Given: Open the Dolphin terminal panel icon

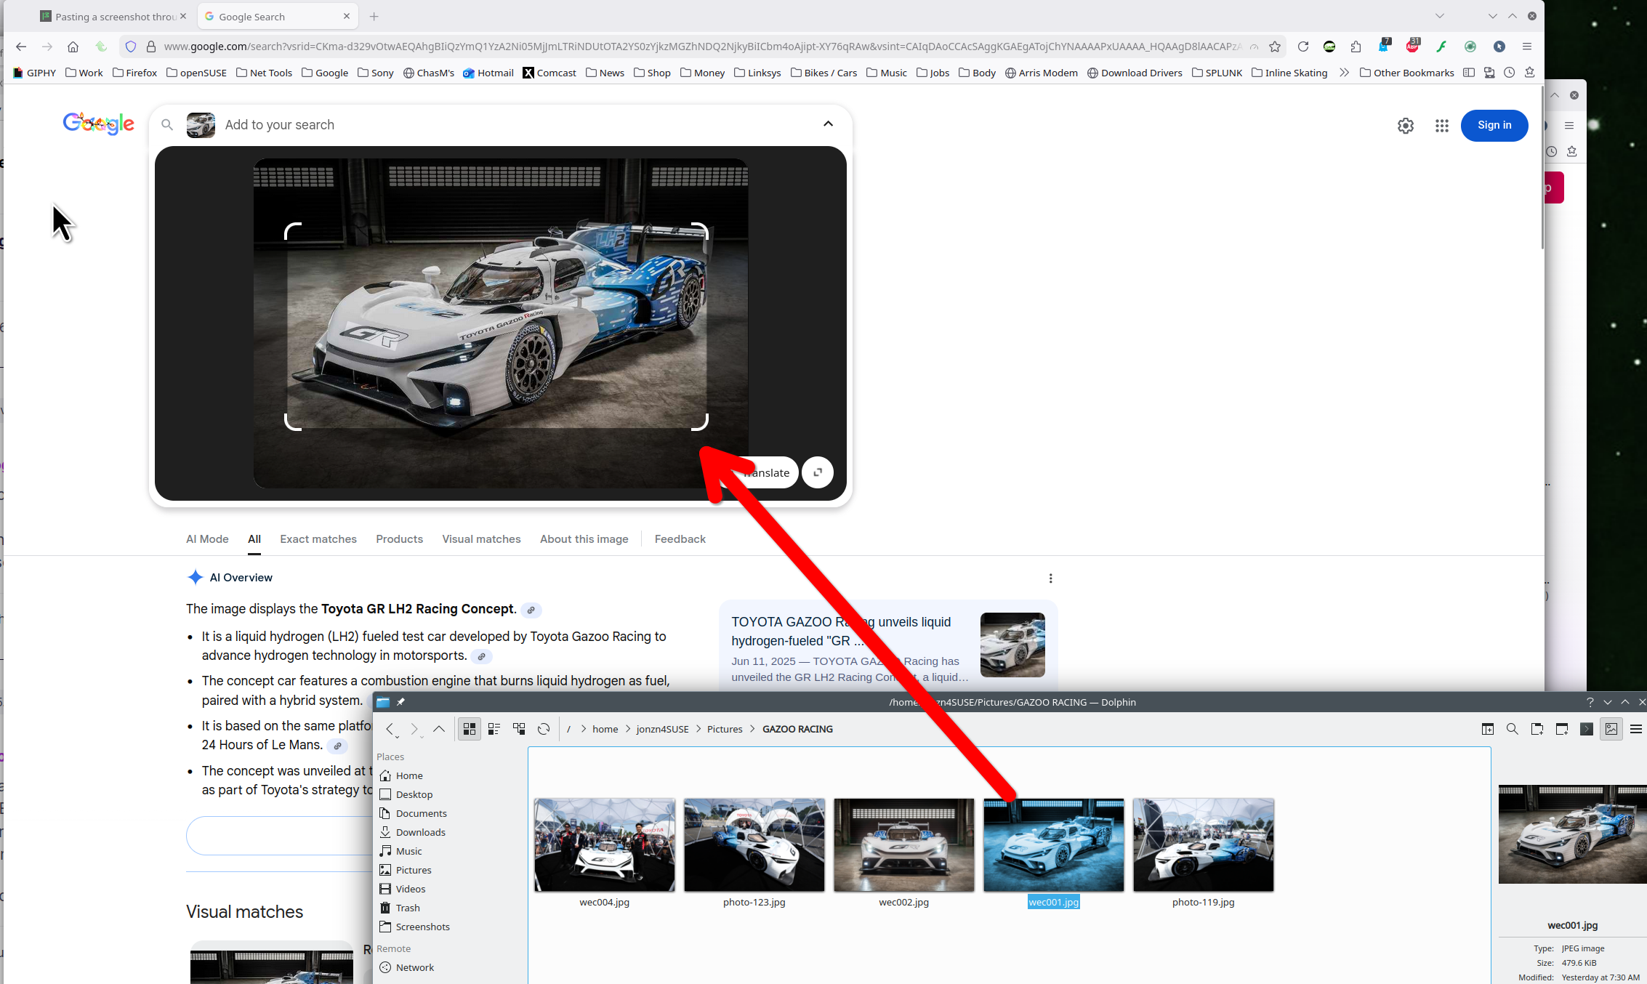Looking at the screenshot, I should click(x=1587, y=729).
